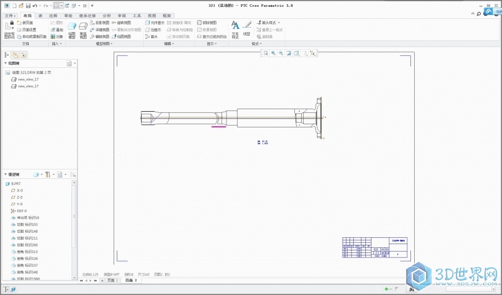Expand the 插入 Insert group dropdown
Viewport: 502px width, 295px height.
[56, 43]
